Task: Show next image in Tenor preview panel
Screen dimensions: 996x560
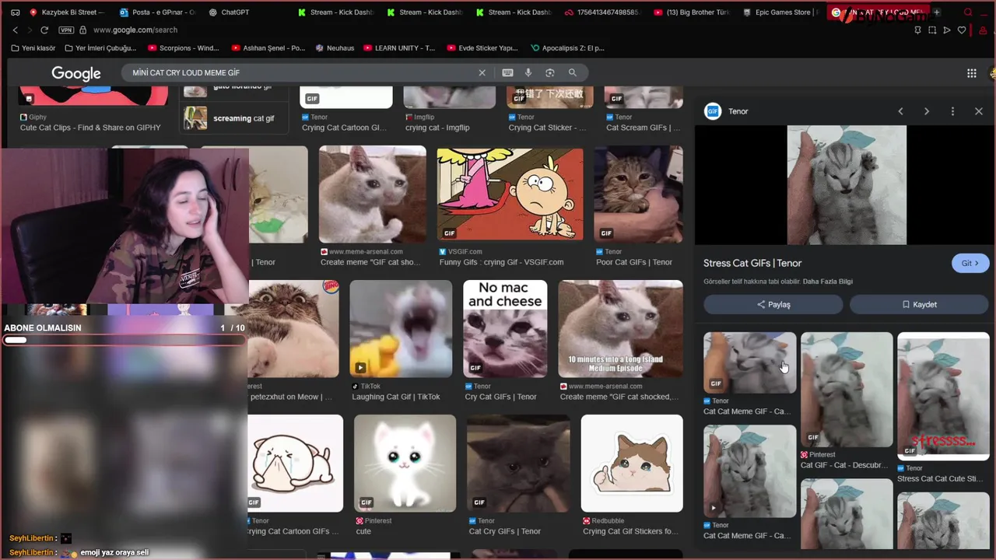Action: coord(927,111)
